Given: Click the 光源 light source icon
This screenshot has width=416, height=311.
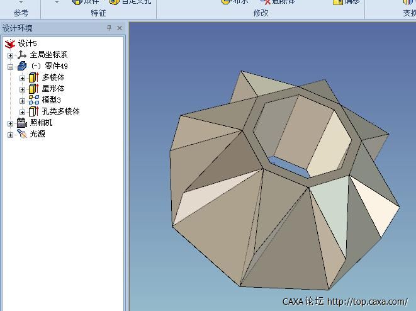Looking at the screenshot, I should tap(22, 134).
